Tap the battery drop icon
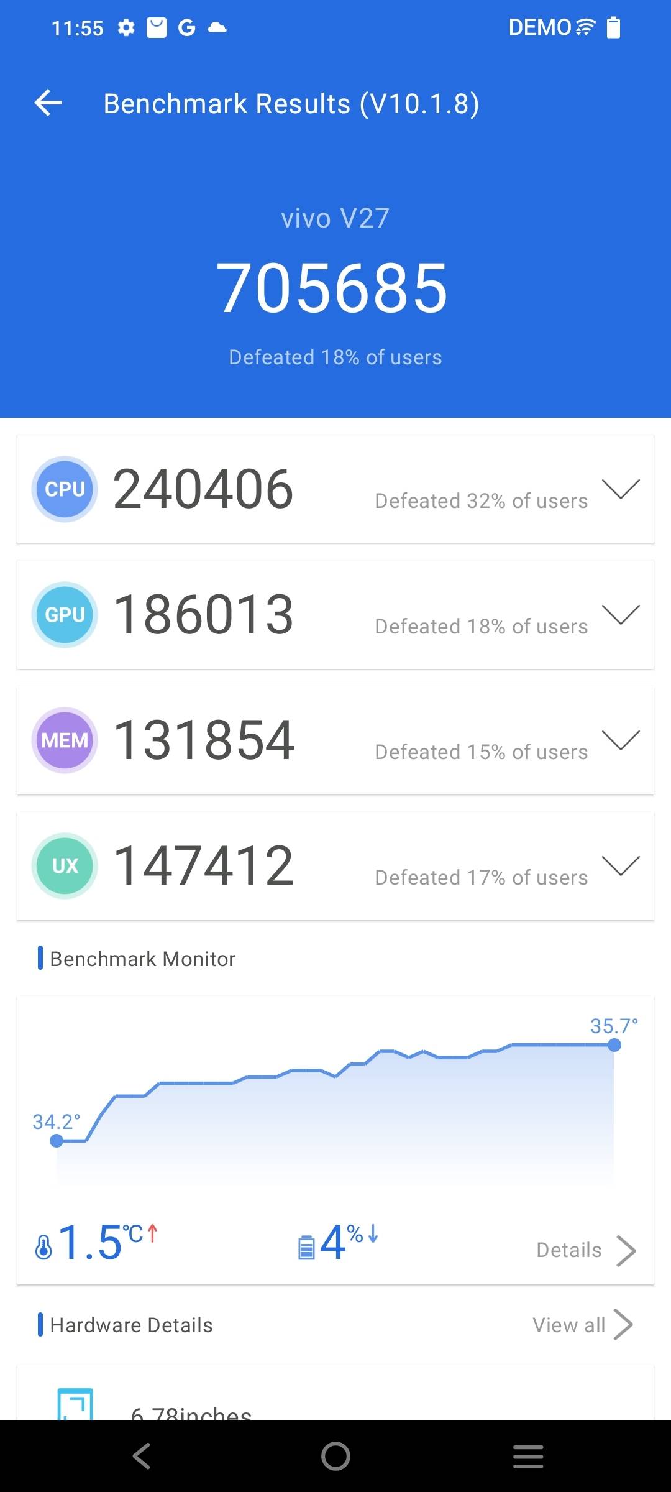The width and height of the screenshot is (671, 1492). tap(306, 1247)
